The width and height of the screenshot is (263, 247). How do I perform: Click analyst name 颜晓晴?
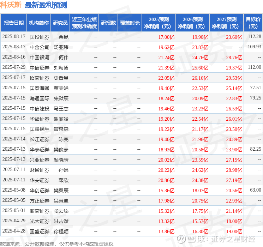click(61, 159)
